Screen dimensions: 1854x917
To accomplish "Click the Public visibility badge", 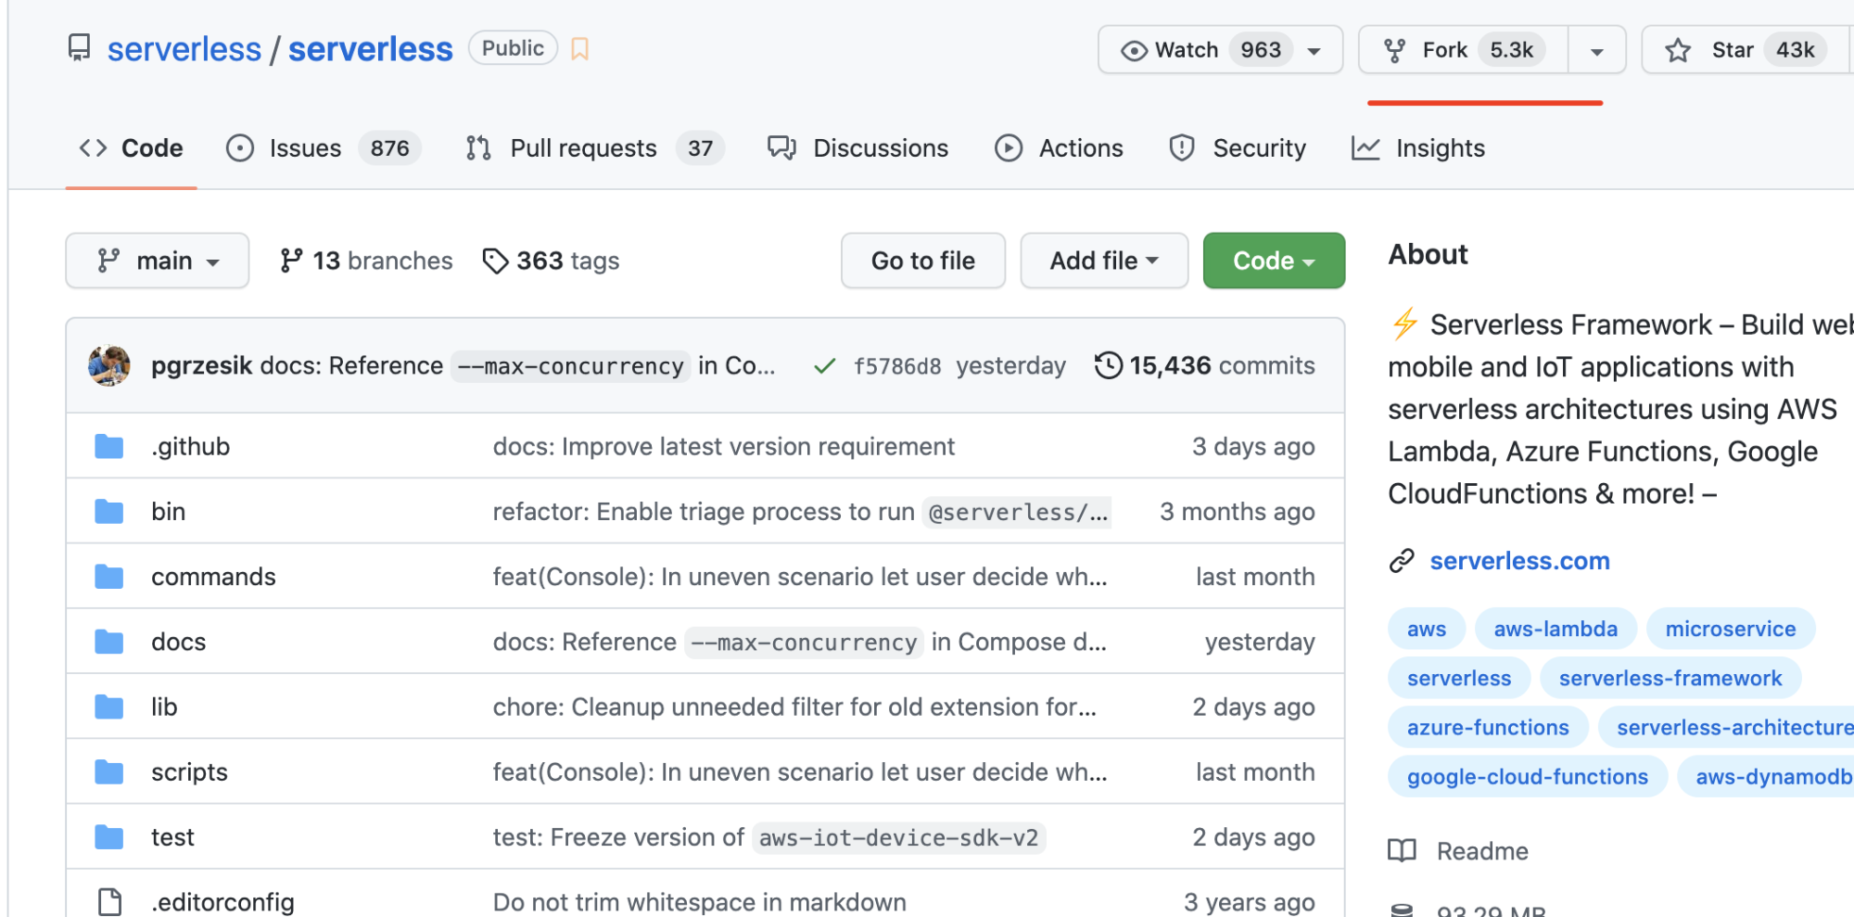I will 513,48.
